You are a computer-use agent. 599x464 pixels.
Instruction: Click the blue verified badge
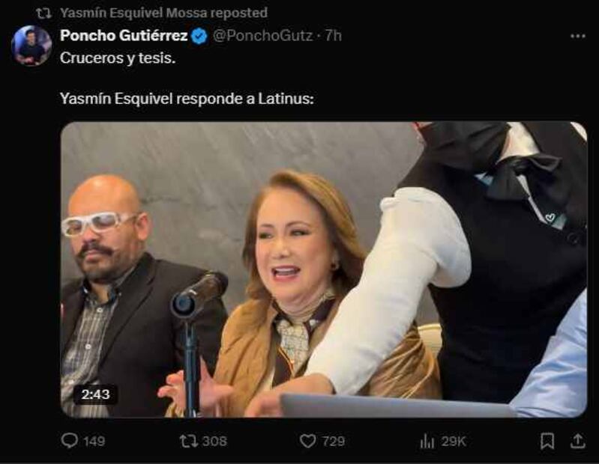(199, 36)
